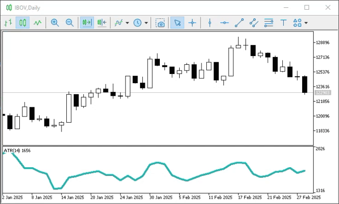Take a chart screenshot

(x=160, y=23)
